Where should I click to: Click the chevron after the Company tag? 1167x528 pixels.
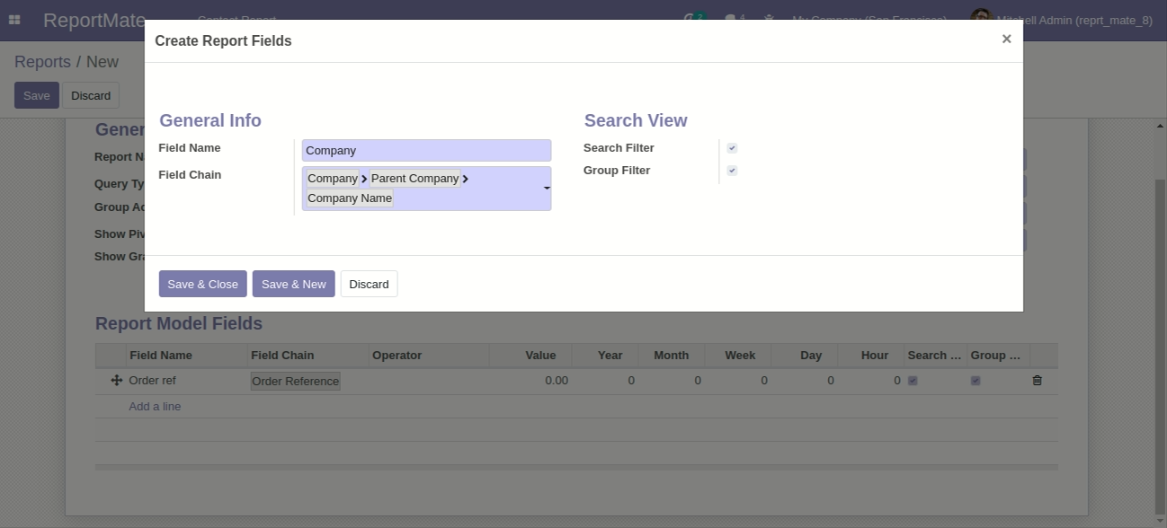pyautogui.click(x=364, y=179)
